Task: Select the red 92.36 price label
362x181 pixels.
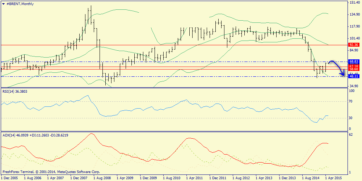Action: [353, 45]
